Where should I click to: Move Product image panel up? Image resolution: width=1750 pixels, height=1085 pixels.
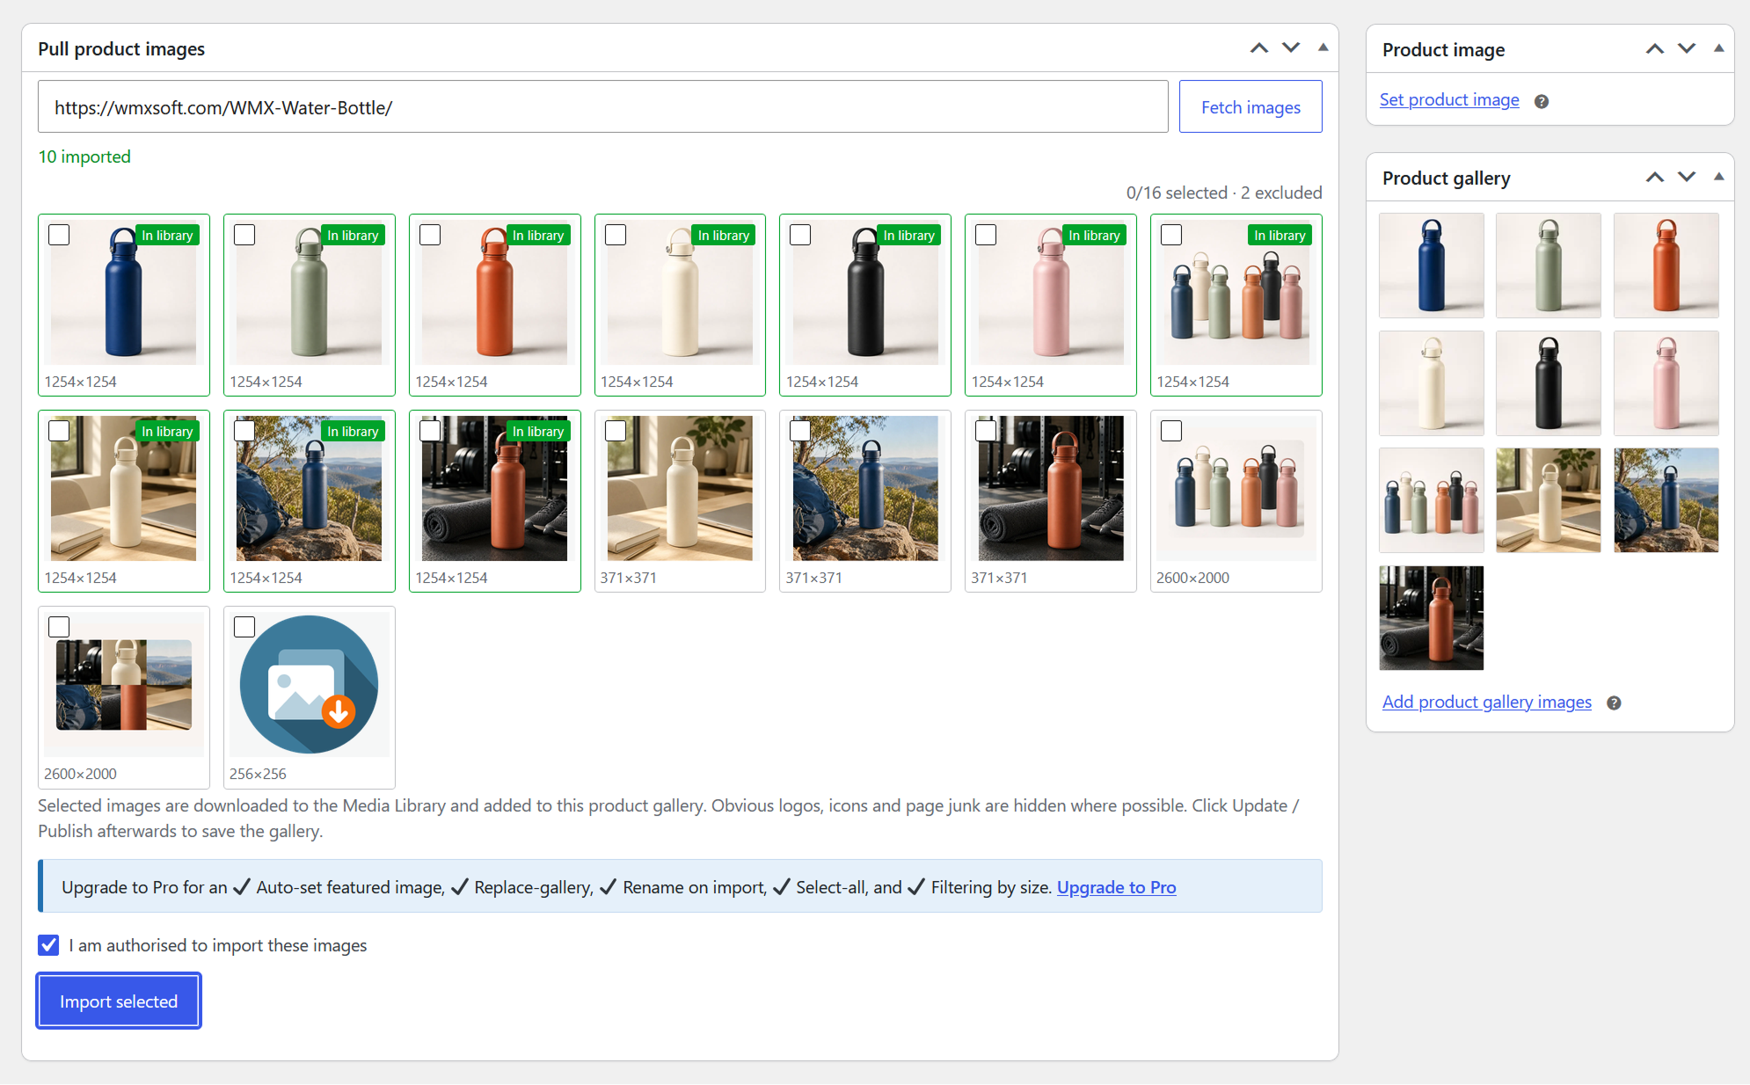pos(1655,49)
